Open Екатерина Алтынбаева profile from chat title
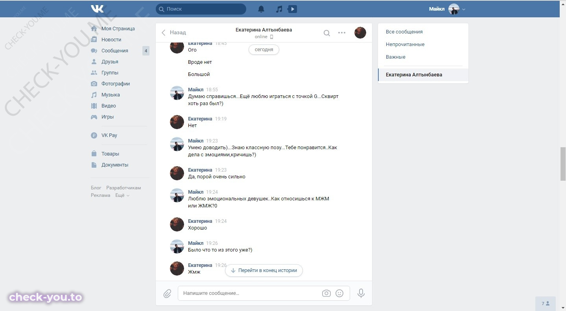This screenshot has height=311, width=566. pyautogui.click(x=264, y=30)
